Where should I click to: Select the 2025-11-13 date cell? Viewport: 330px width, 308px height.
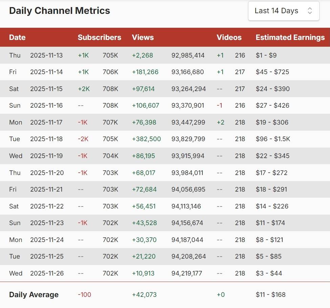pos(46,55)
